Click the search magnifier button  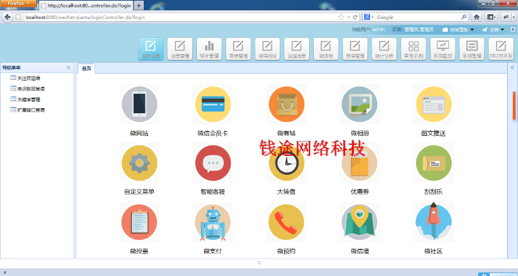point(464,17)
